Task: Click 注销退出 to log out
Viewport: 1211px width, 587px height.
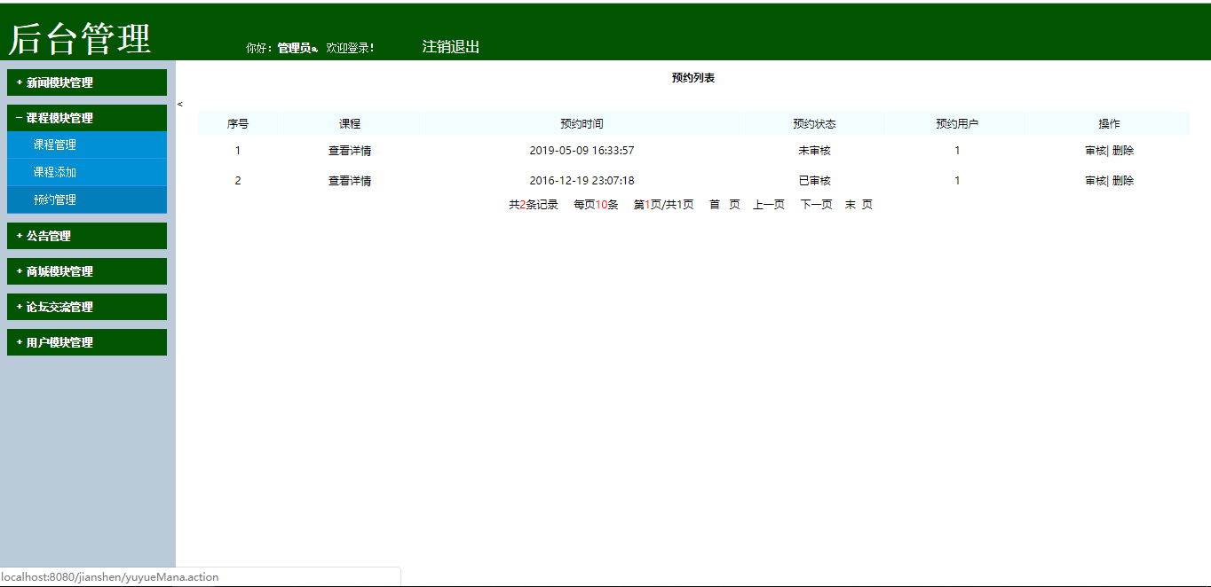Action: (x=451, y=47)
